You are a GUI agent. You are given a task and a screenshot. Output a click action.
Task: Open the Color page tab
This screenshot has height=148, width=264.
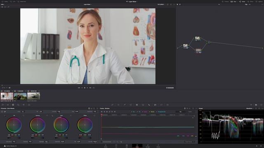click(x=137, y=146)
